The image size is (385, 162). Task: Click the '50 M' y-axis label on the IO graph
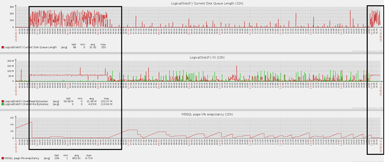click(11, 76)
